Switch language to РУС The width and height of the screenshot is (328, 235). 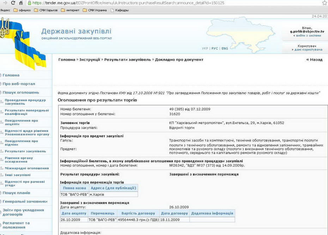point(214,49)
